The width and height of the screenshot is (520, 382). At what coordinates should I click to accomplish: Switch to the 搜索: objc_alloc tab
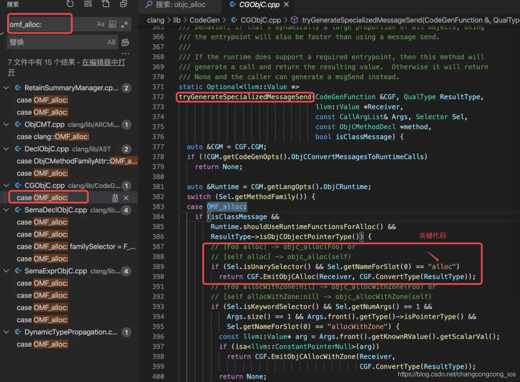(181, 5)
